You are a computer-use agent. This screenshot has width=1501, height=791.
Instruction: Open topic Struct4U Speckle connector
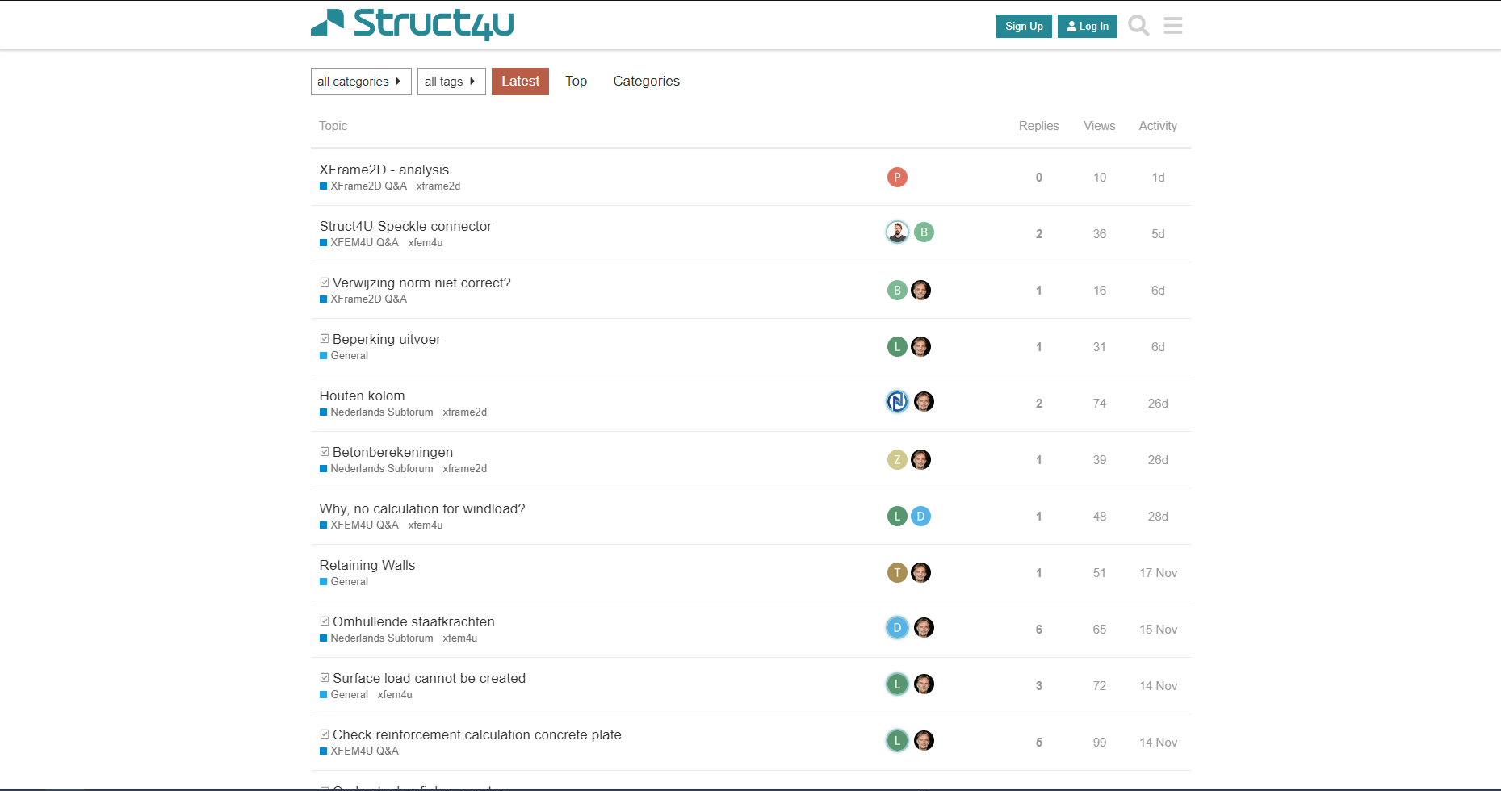[x=405, y=226]
